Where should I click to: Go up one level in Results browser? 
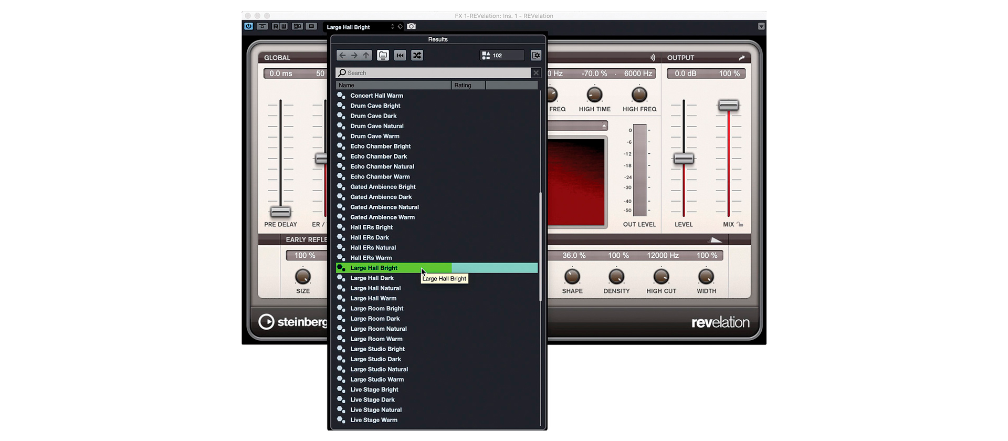pos(366,55)
